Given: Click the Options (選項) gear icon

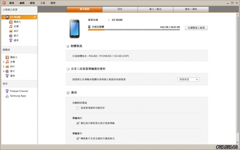Looking at the screenshot, I should [68, 93].
